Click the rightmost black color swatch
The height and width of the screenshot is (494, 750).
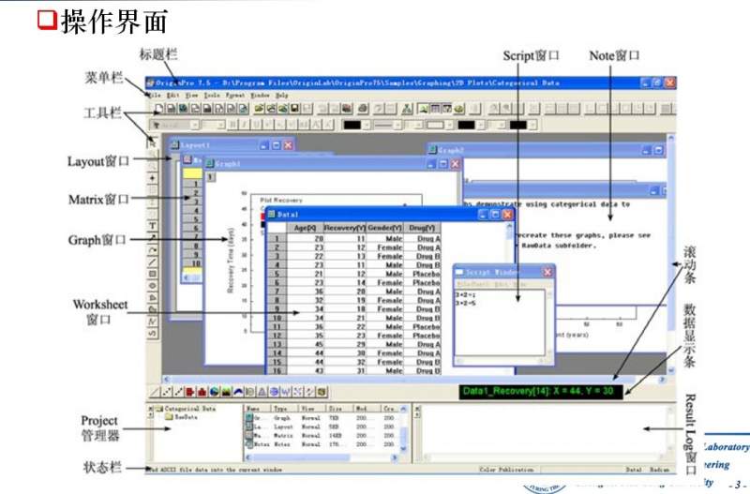517,126
